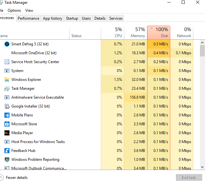205x183 pixels.
Task: Select Smart Defrag 5 (32 bit) name
Action: pos(30,44)
